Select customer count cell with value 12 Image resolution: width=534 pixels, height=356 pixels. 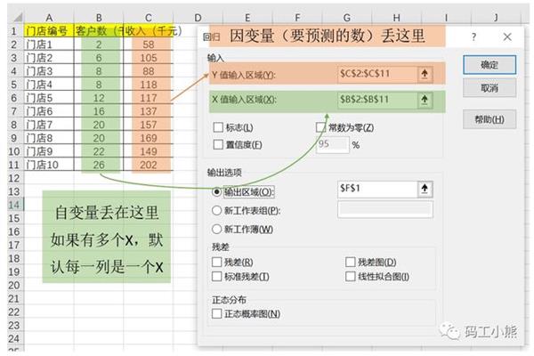[x=99, y=98]
